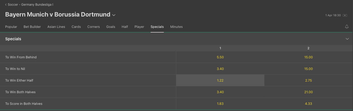Select Bayern To Win Either Half at 1.22
The image size is (353, 111).
tap(220, 81)
